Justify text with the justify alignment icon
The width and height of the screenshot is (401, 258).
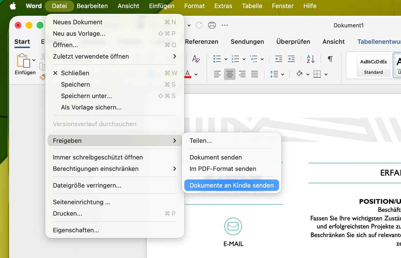[x=254, y=74]
